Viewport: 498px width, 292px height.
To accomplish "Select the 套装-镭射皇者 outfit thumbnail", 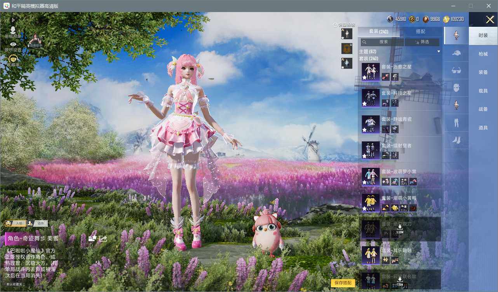I will click(371, 150).
